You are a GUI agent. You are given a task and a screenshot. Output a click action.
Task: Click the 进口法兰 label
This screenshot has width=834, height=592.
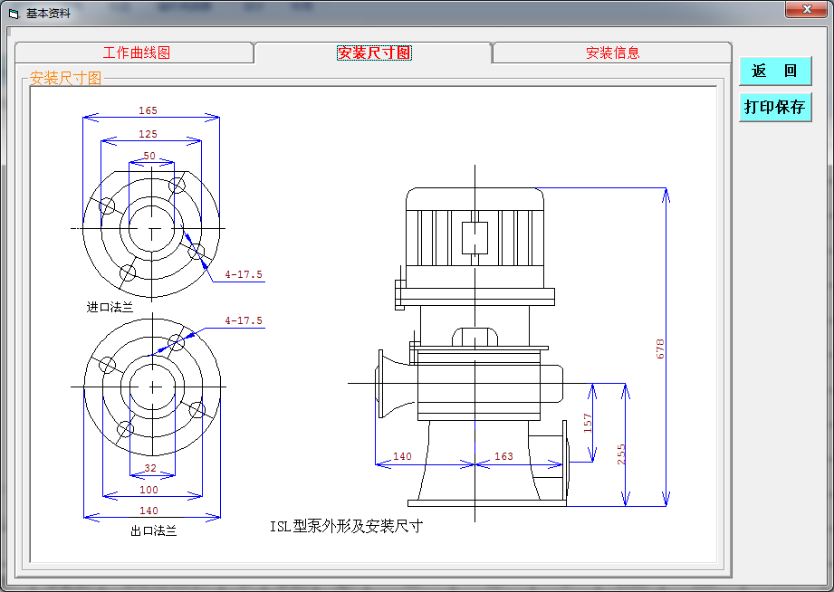coord(110,307)
